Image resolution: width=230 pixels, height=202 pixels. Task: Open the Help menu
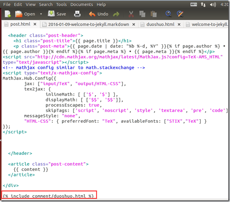101,5
